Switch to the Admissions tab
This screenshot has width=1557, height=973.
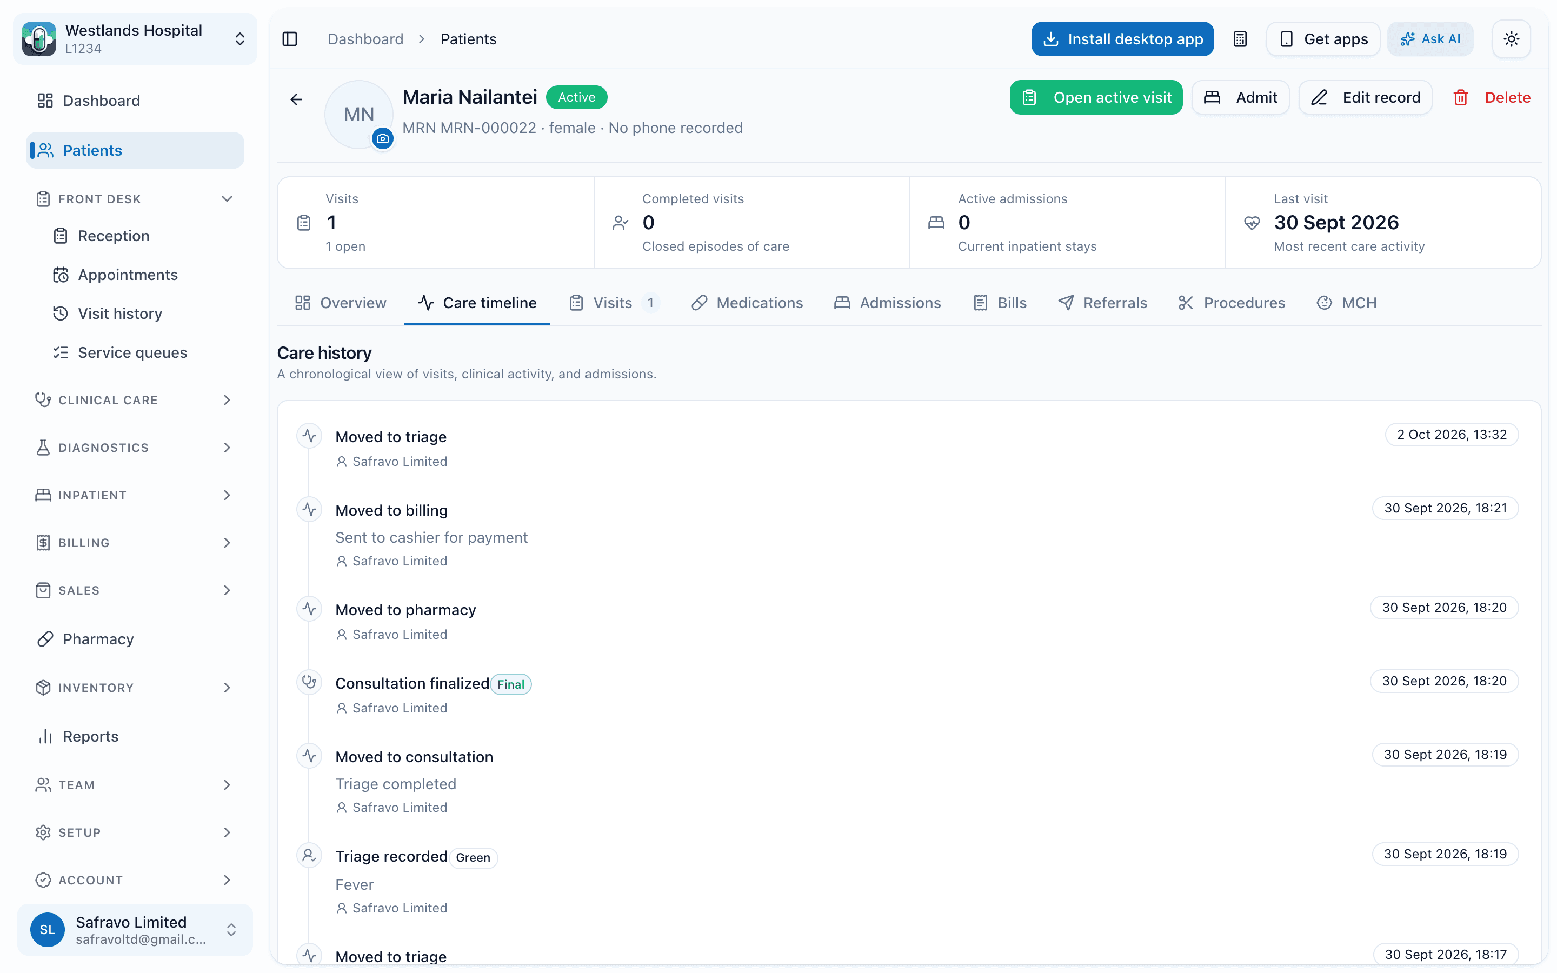(887, 303)
